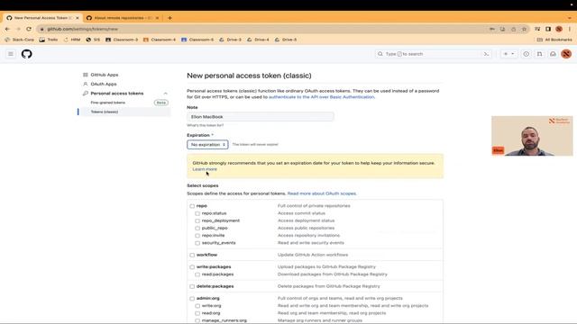Follow the Basic Authentication API link
The image size is (577, 324).
tap(321, 97)
